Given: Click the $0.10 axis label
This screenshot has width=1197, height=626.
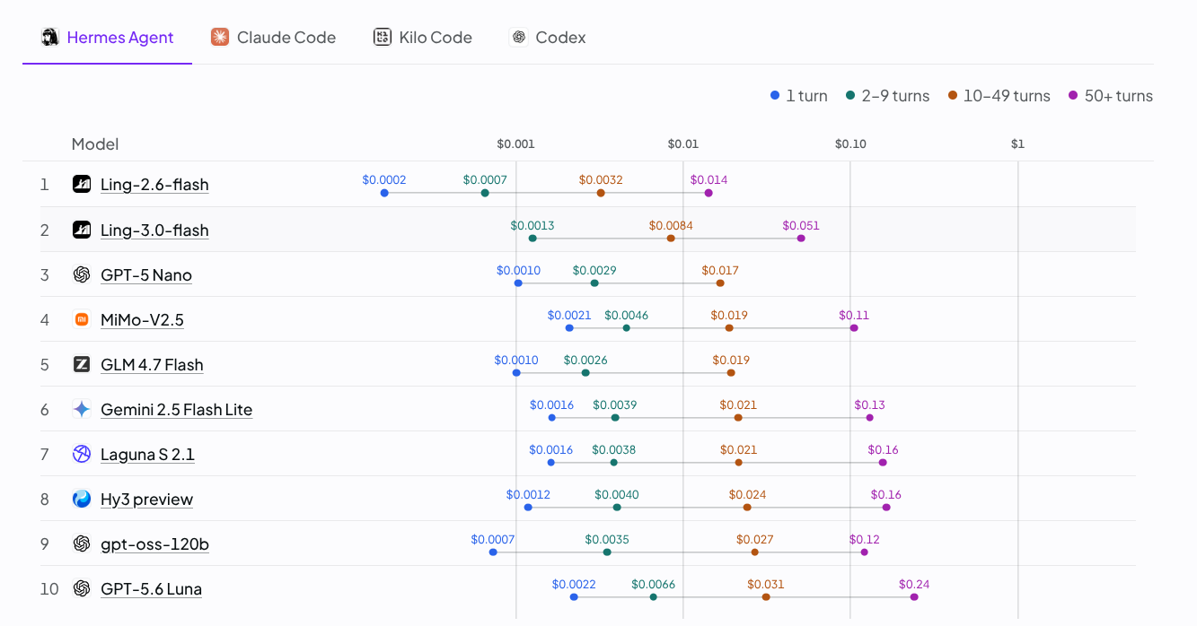Looking at the screenshot, I should pyautogui.click(x=850, y=144).
